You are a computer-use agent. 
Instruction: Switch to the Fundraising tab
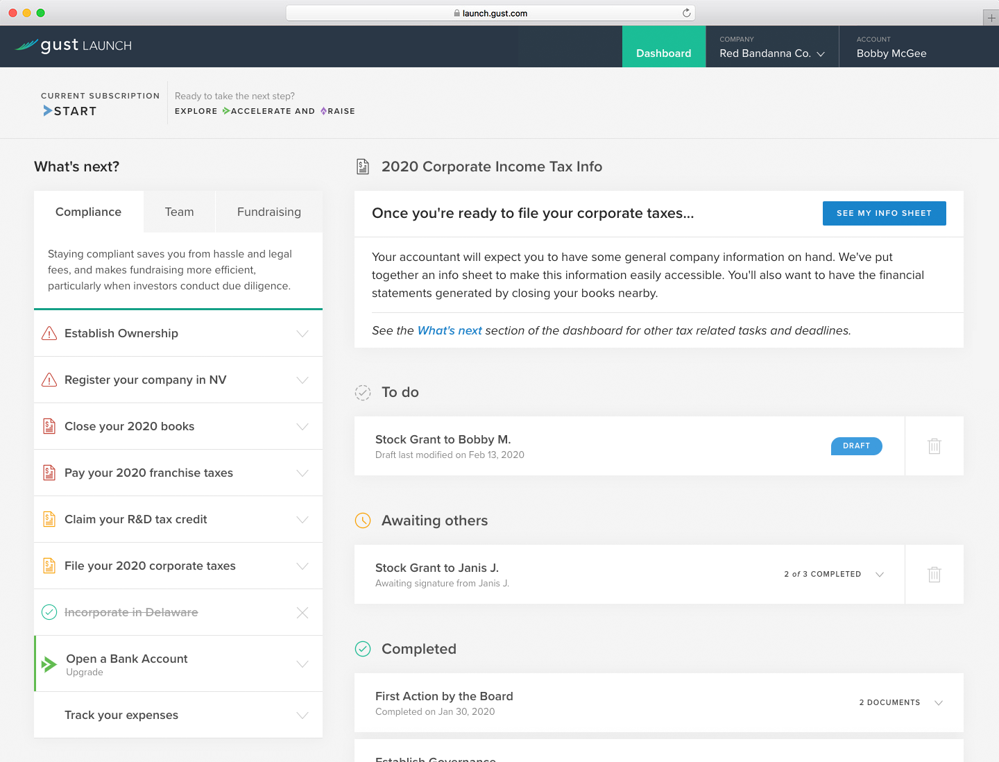click(x=268, y=212)
